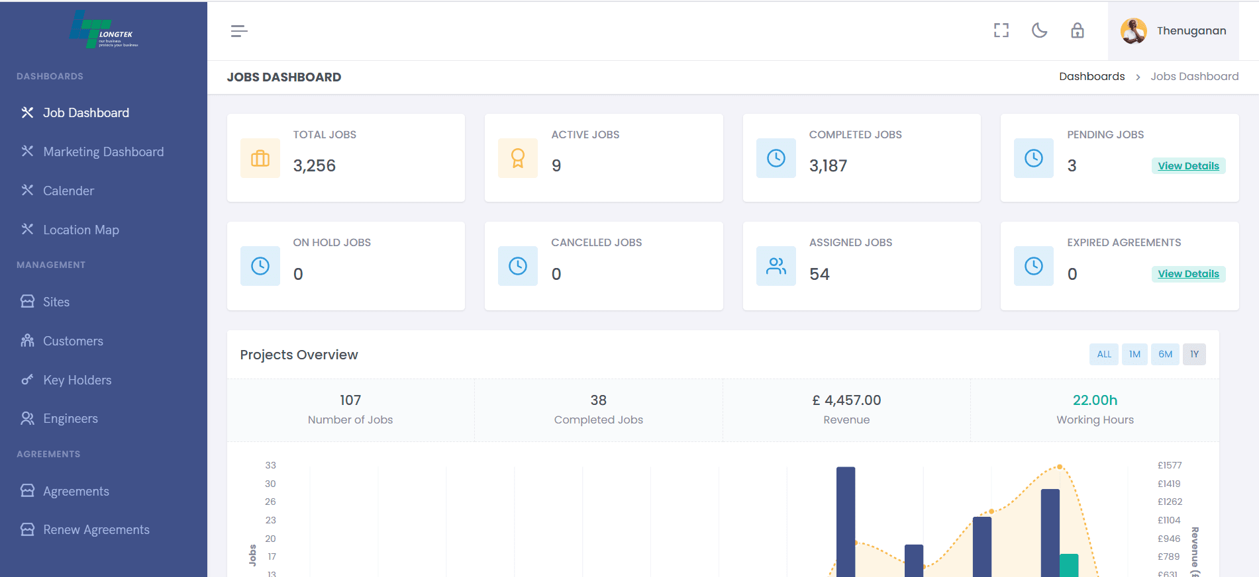Click tallest dark blue chart bar
1259x577 pixels.
click(846, 522)
